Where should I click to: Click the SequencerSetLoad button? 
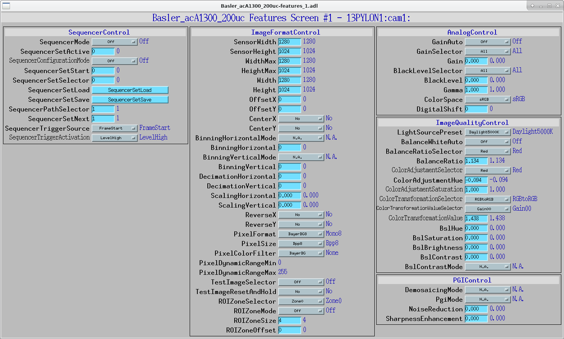(130, 90)
